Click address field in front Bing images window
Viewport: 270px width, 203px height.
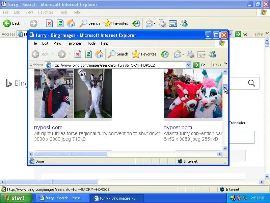click(x=115, y=65)
